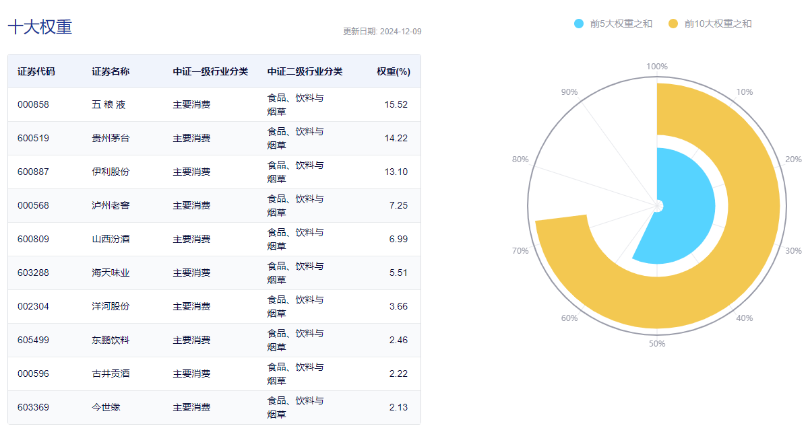This screenshot has width=808, height=430.
Task: Select stock code 000596
Action: (34, 373)
